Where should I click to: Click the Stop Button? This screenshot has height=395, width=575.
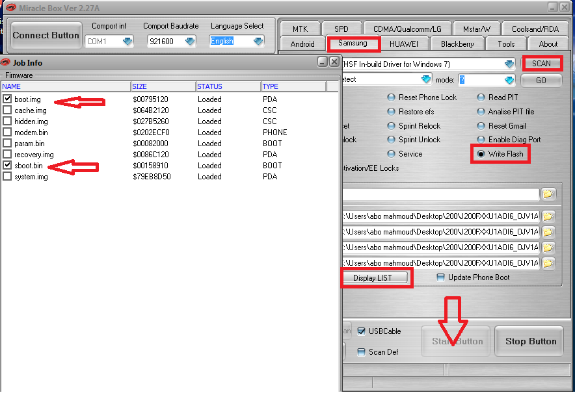click(529, 341)
